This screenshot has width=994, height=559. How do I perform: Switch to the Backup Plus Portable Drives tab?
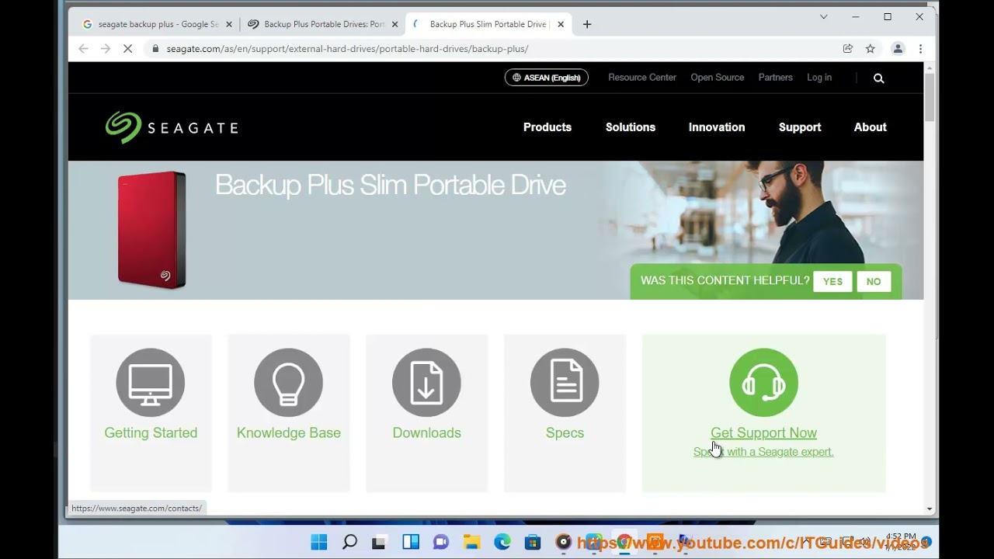coord(322,24)
